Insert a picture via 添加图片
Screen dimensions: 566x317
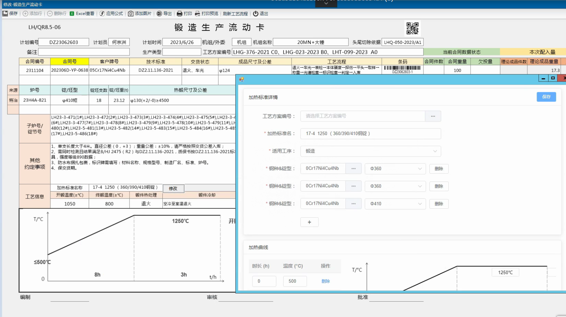point(140,14)
